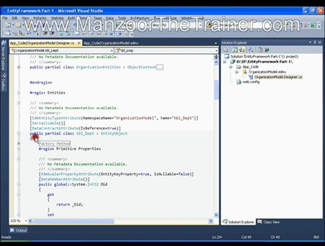Click the Properties icon in Solution Explorer toolbar

(226, 50)
